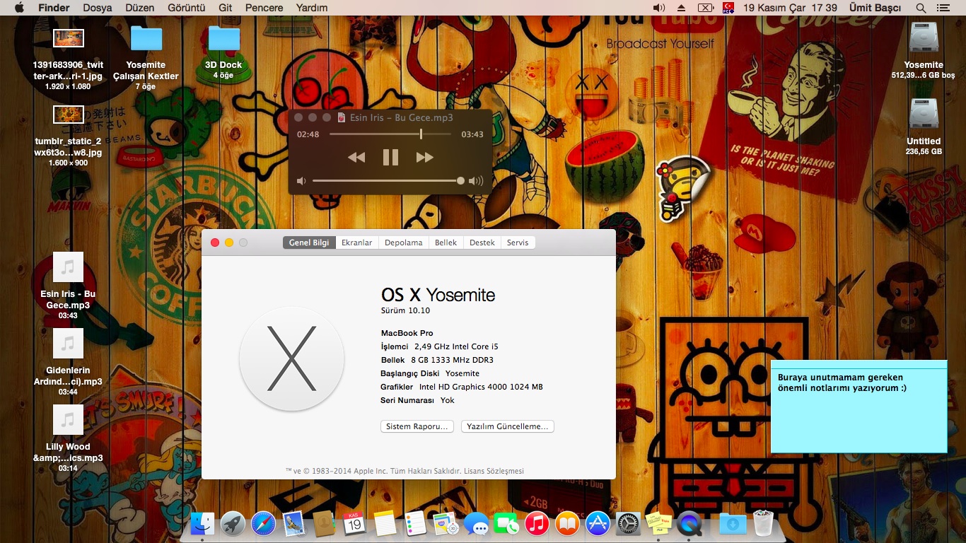Open Stickies icon in Dock

pos(658,524)
